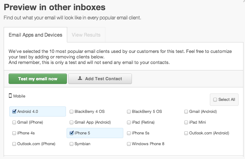Click the Test my email now button
Viewport: 245px width, 159px height.
(38, 79)
